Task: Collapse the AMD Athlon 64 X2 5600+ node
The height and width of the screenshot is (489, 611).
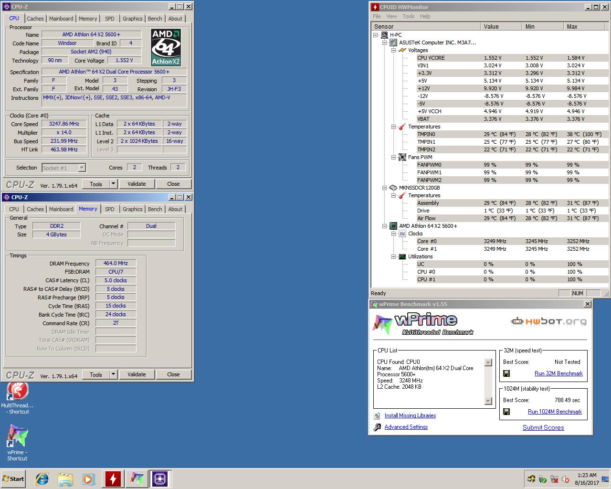Action: point(385,226)
